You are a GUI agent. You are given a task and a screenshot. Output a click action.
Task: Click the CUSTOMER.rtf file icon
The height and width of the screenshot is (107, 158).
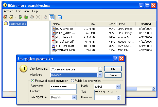(x=54, y=46)
